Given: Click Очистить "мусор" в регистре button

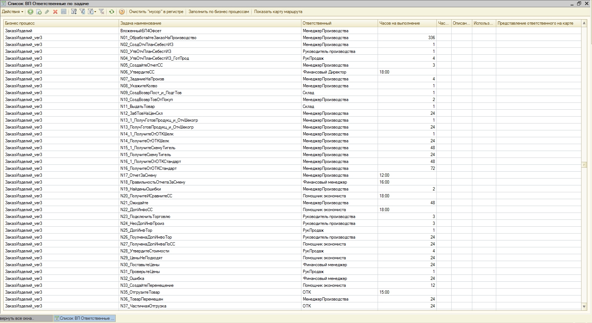Looking at the screenshot, I should coord(156,12).
